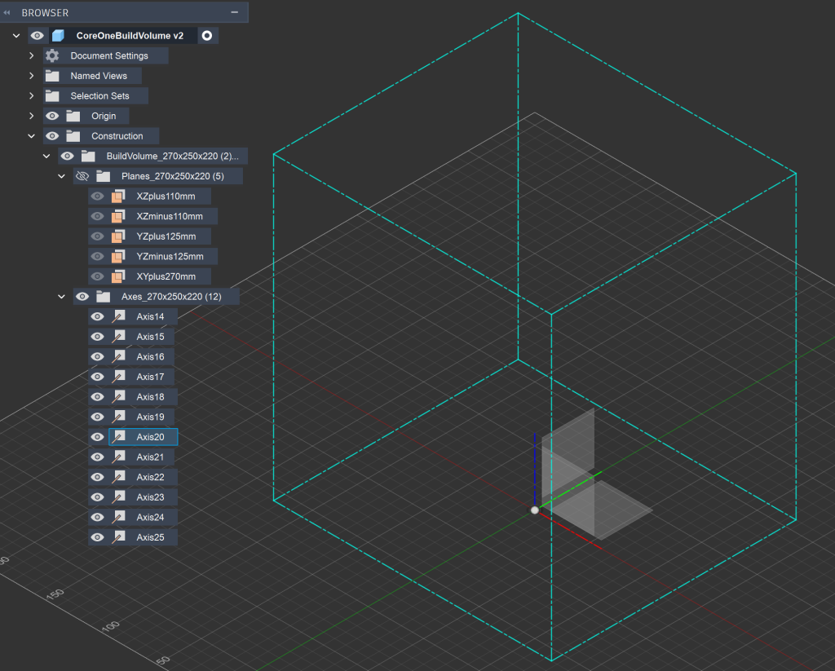Click the YZminus125mm plane icon

(118, 257)
